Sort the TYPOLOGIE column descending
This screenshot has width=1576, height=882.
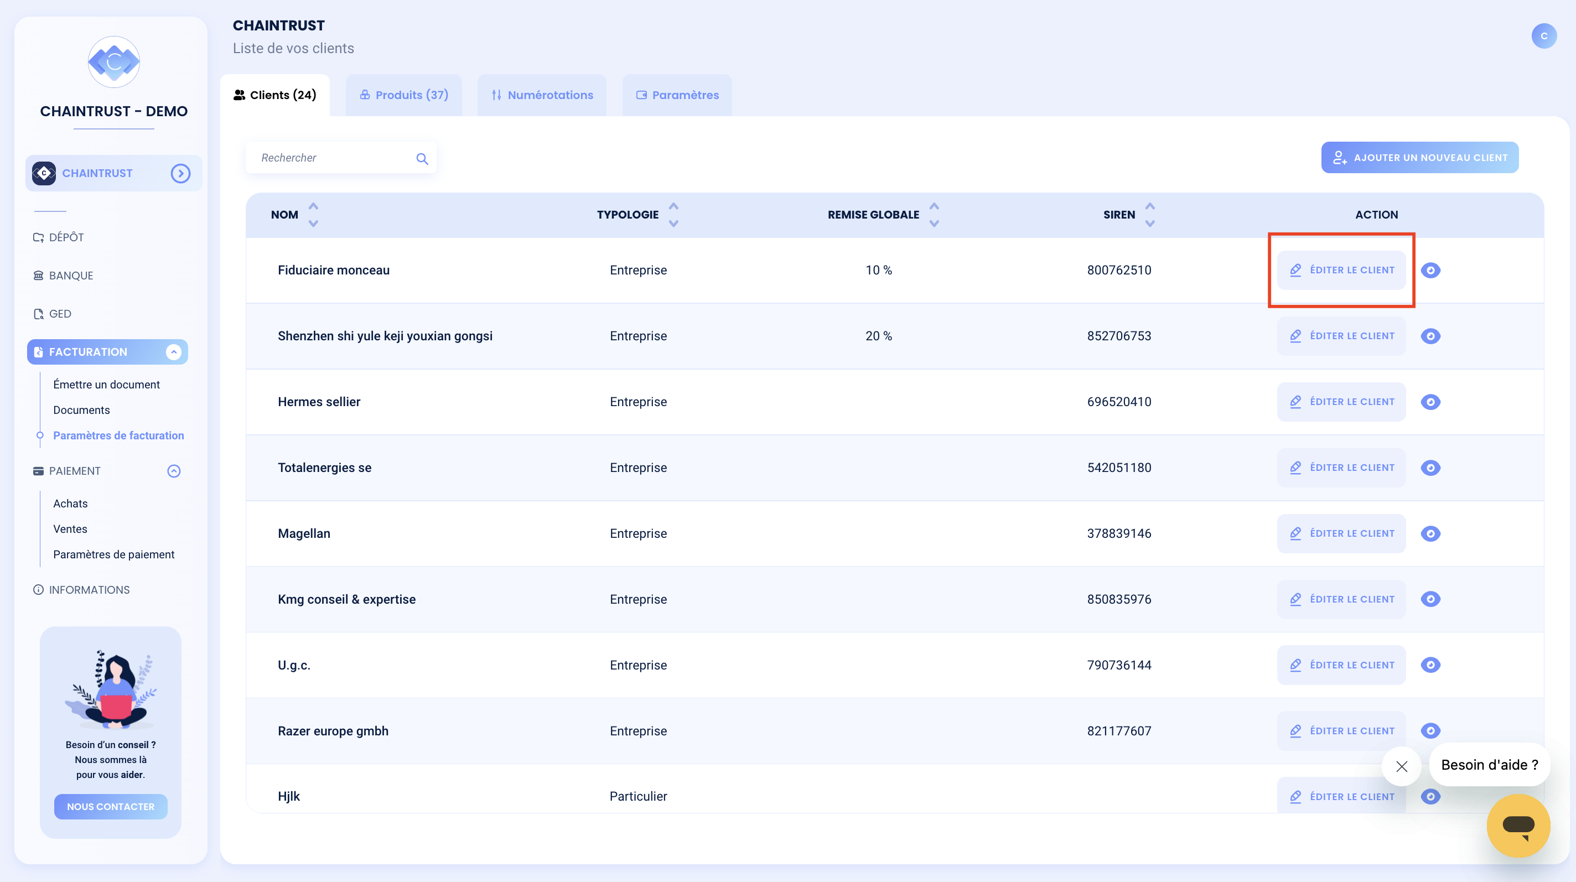coord(673,223)
